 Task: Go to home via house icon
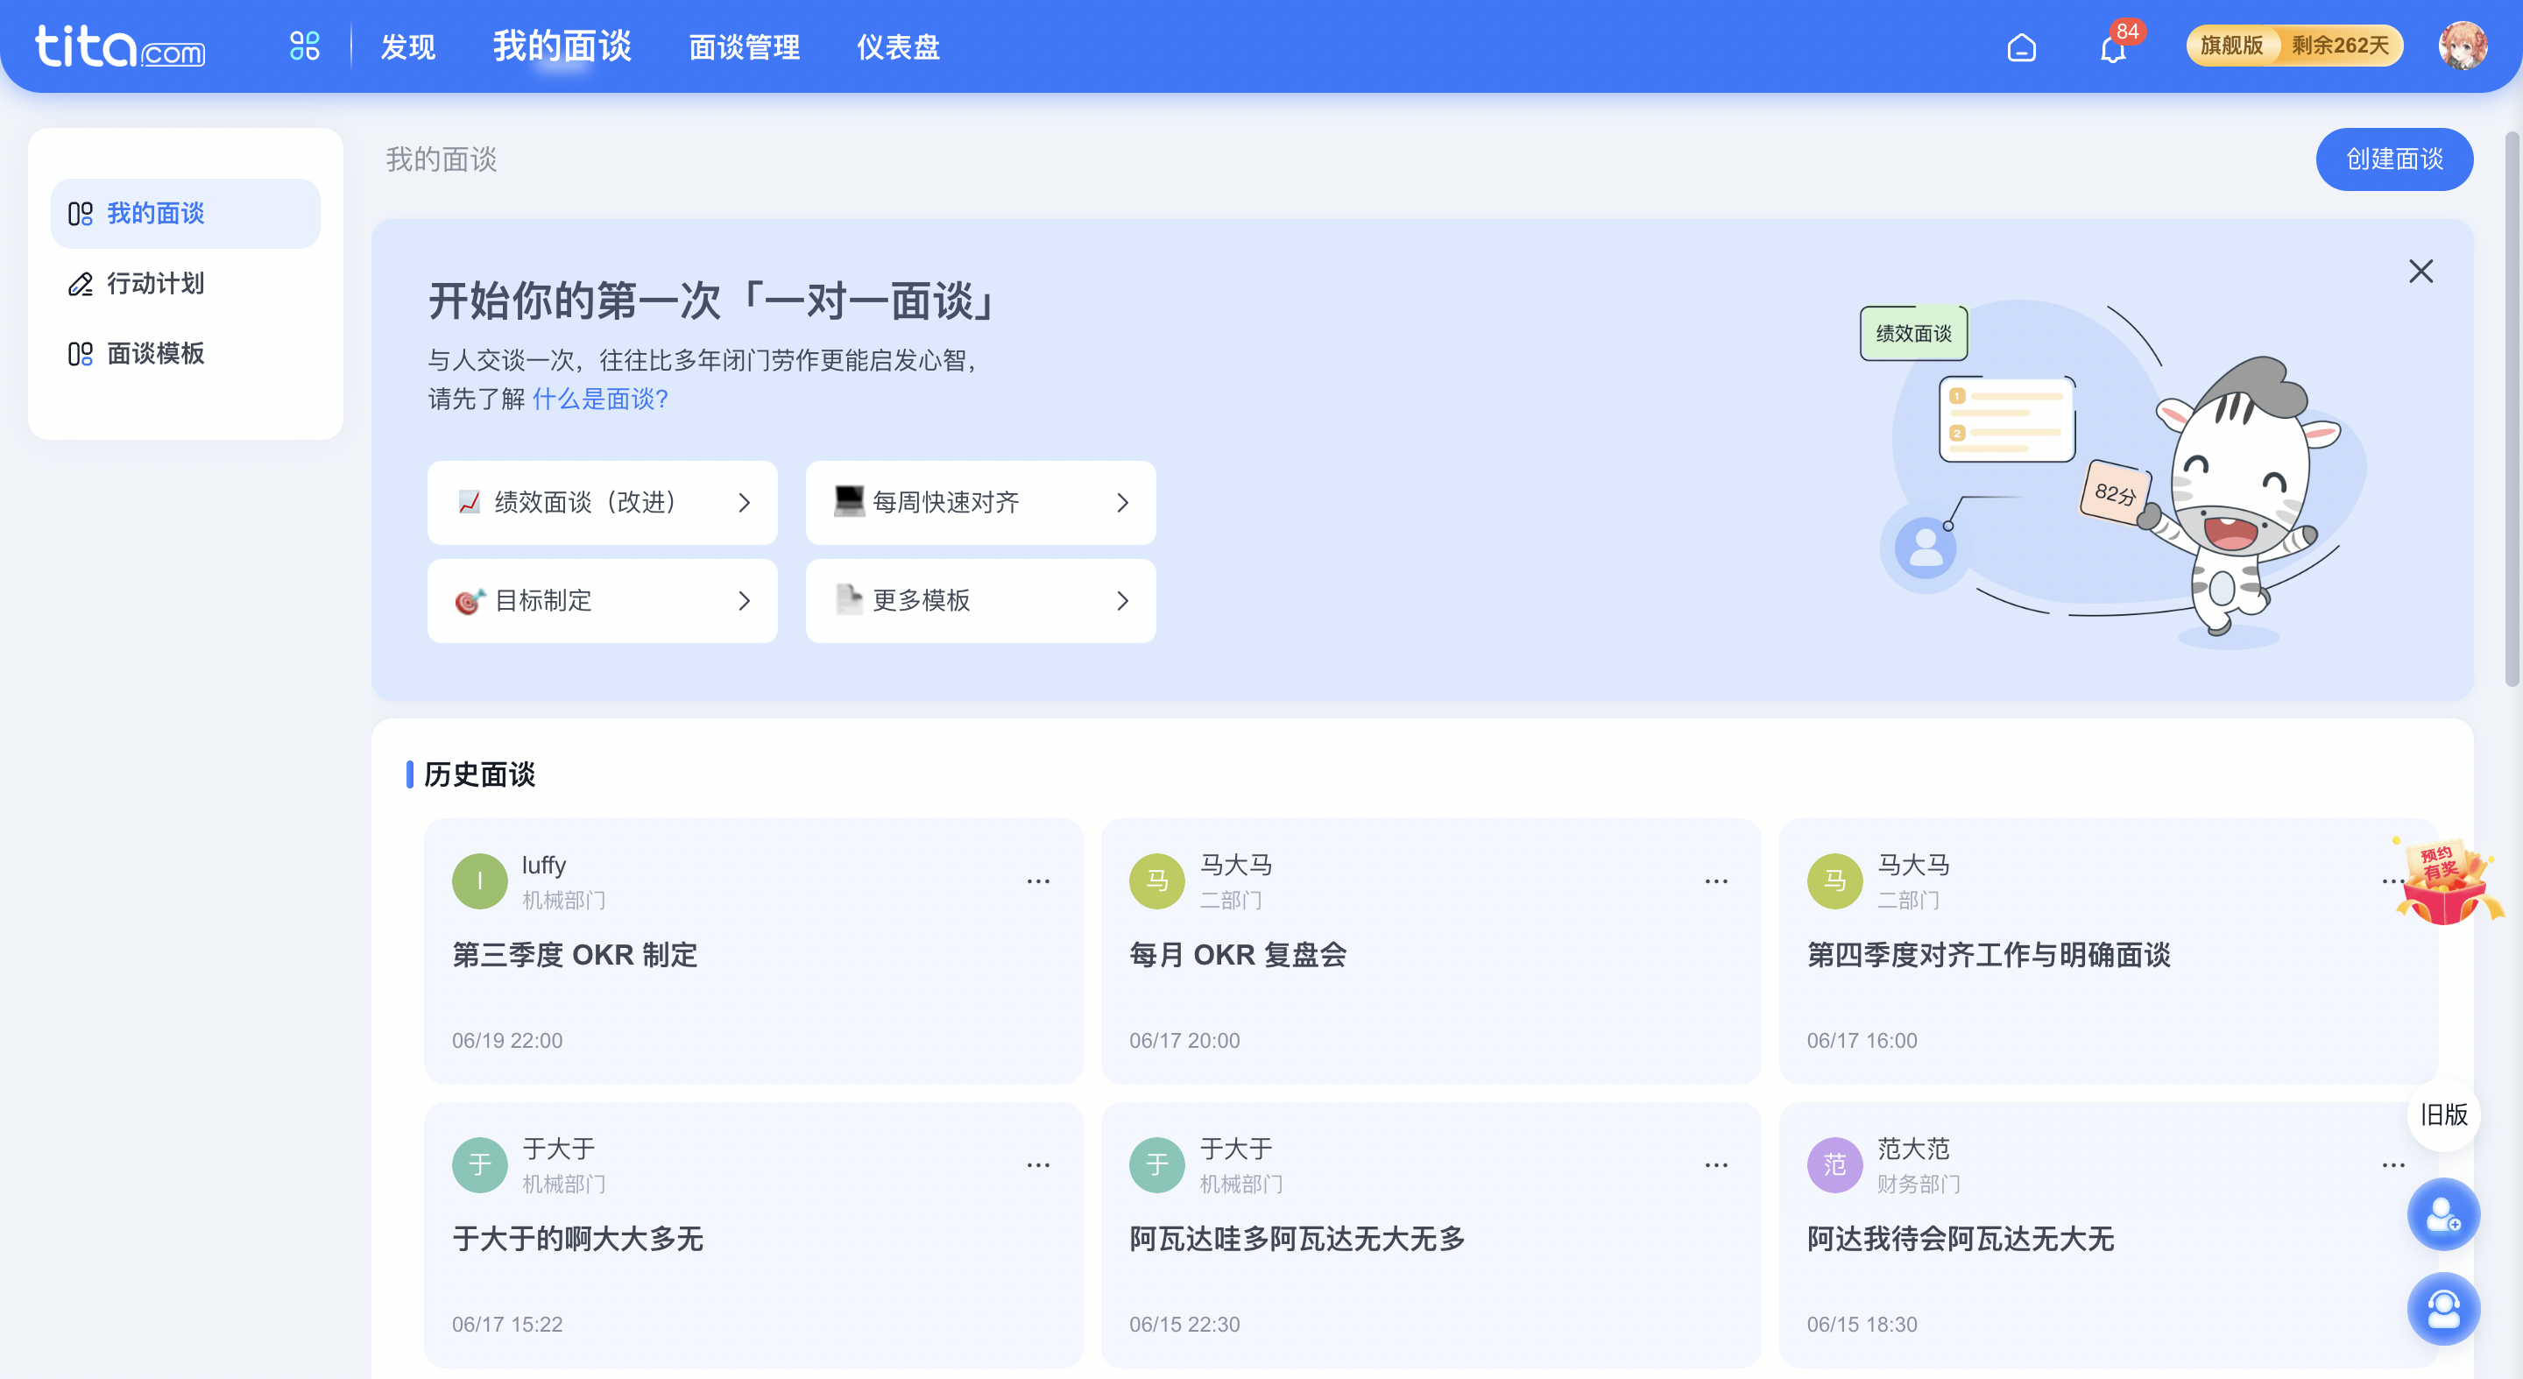pyautogui.click(x=2020, y=47)
